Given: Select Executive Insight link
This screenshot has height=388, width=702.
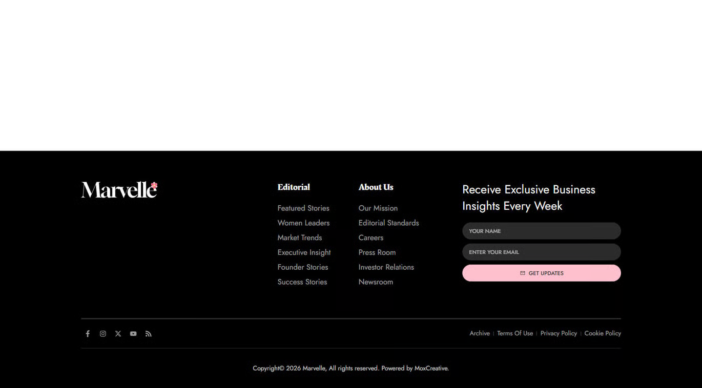Looking at the screenshot, I should [304, 252].
